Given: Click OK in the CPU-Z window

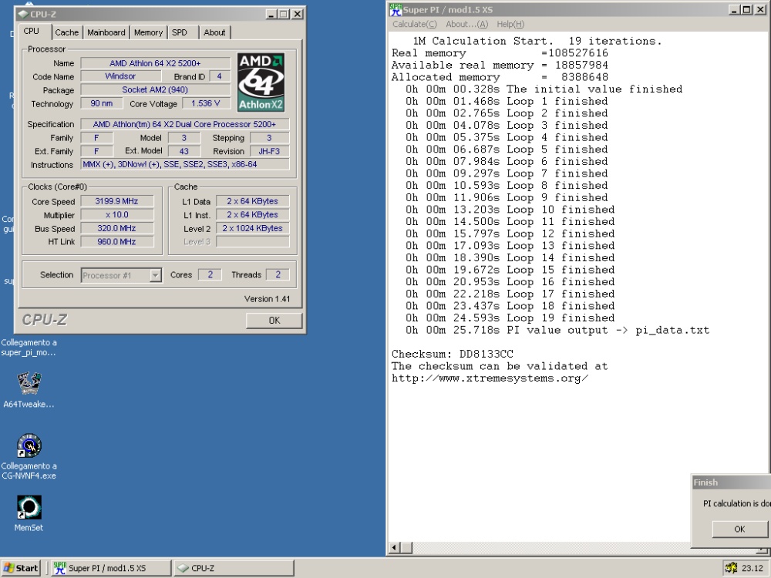Looking at the screenshot, I should [274, 321].
